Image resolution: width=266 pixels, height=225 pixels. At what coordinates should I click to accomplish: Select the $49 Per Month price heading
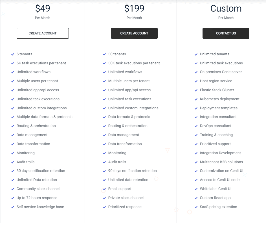43,8
